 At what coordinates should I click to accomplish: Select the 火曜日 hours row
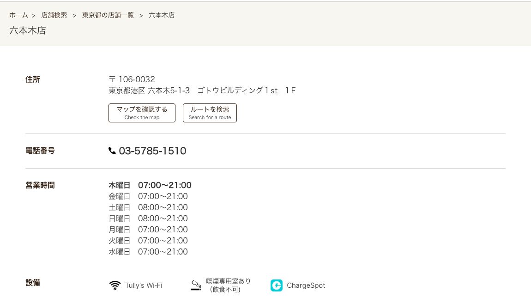click(148, 241)
